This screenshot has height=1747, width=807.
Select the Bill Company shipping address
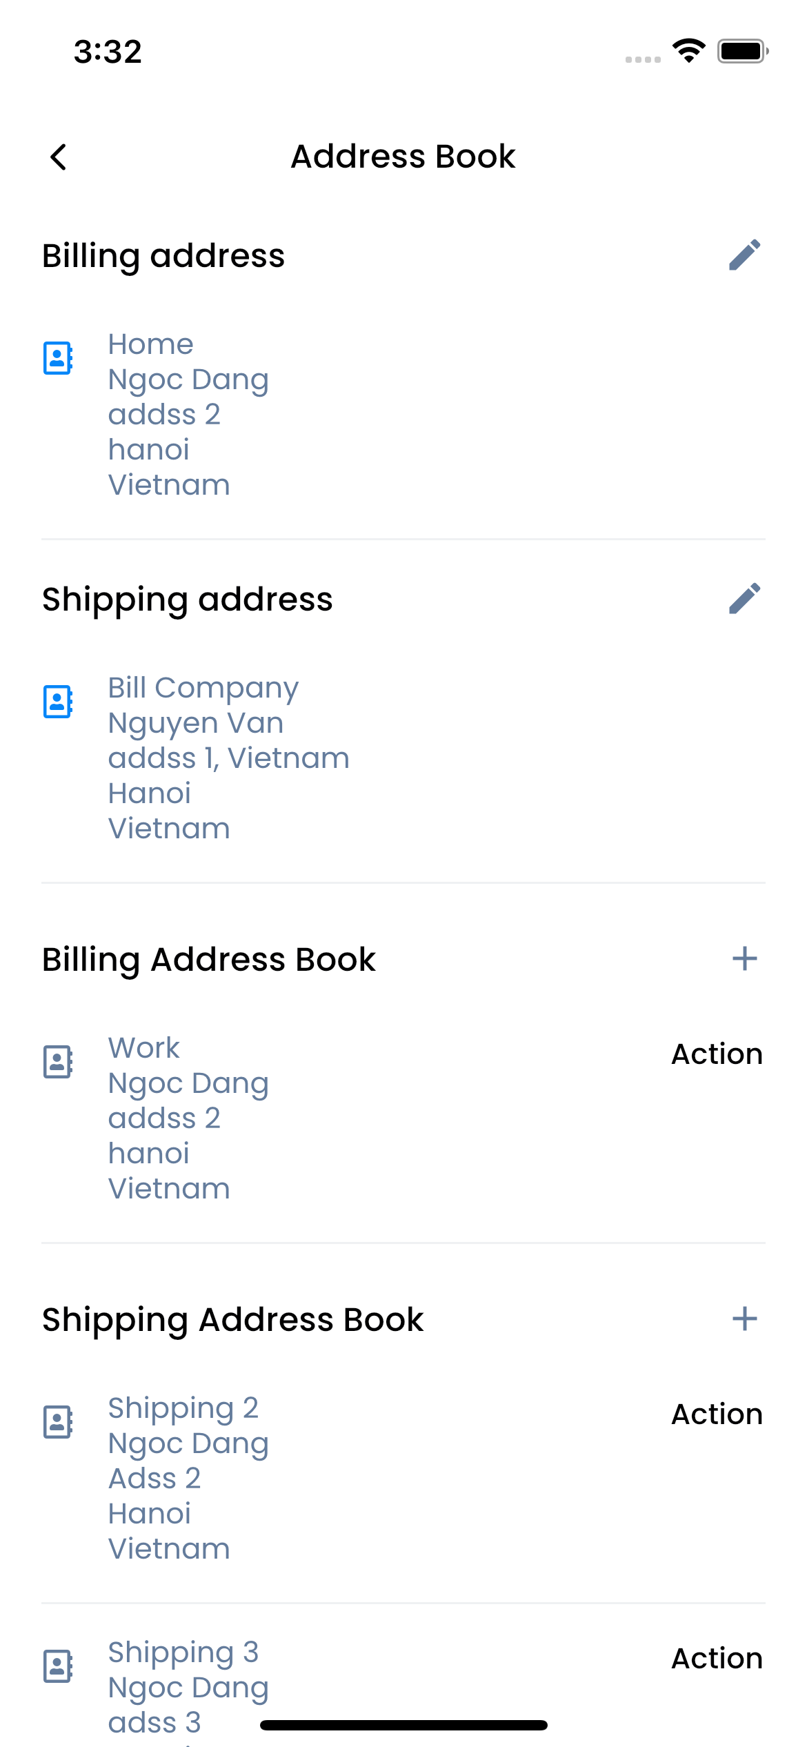click(228, 757)
